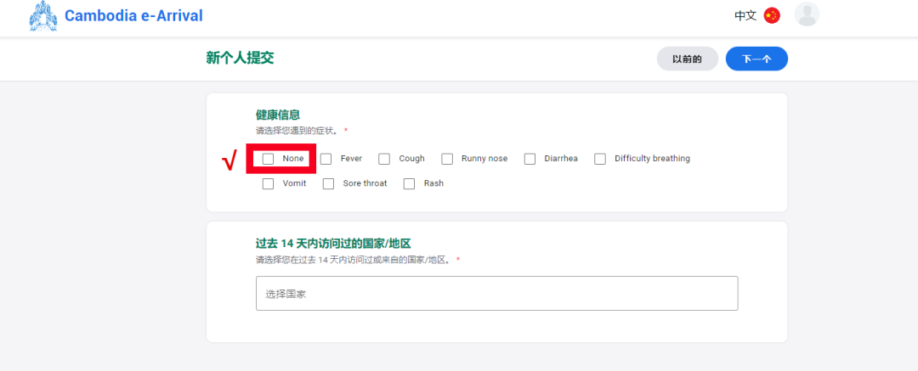The image size is (918, 371).
Task: Switch language via 中文 selector
Action: click(x=745, y=15)
